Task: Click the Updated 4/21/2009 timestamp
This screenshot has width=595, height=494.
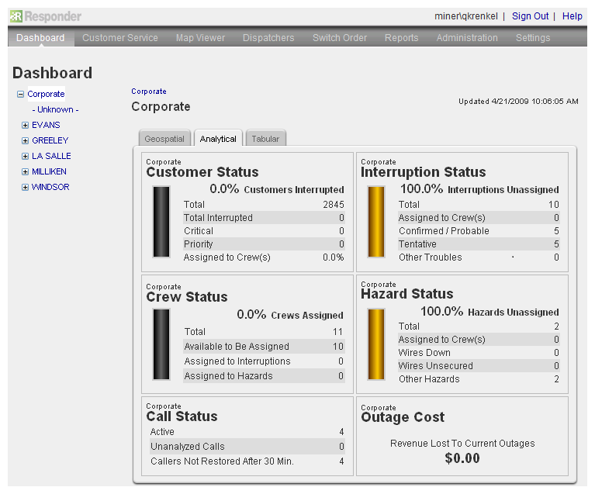Action: (518, 102)
